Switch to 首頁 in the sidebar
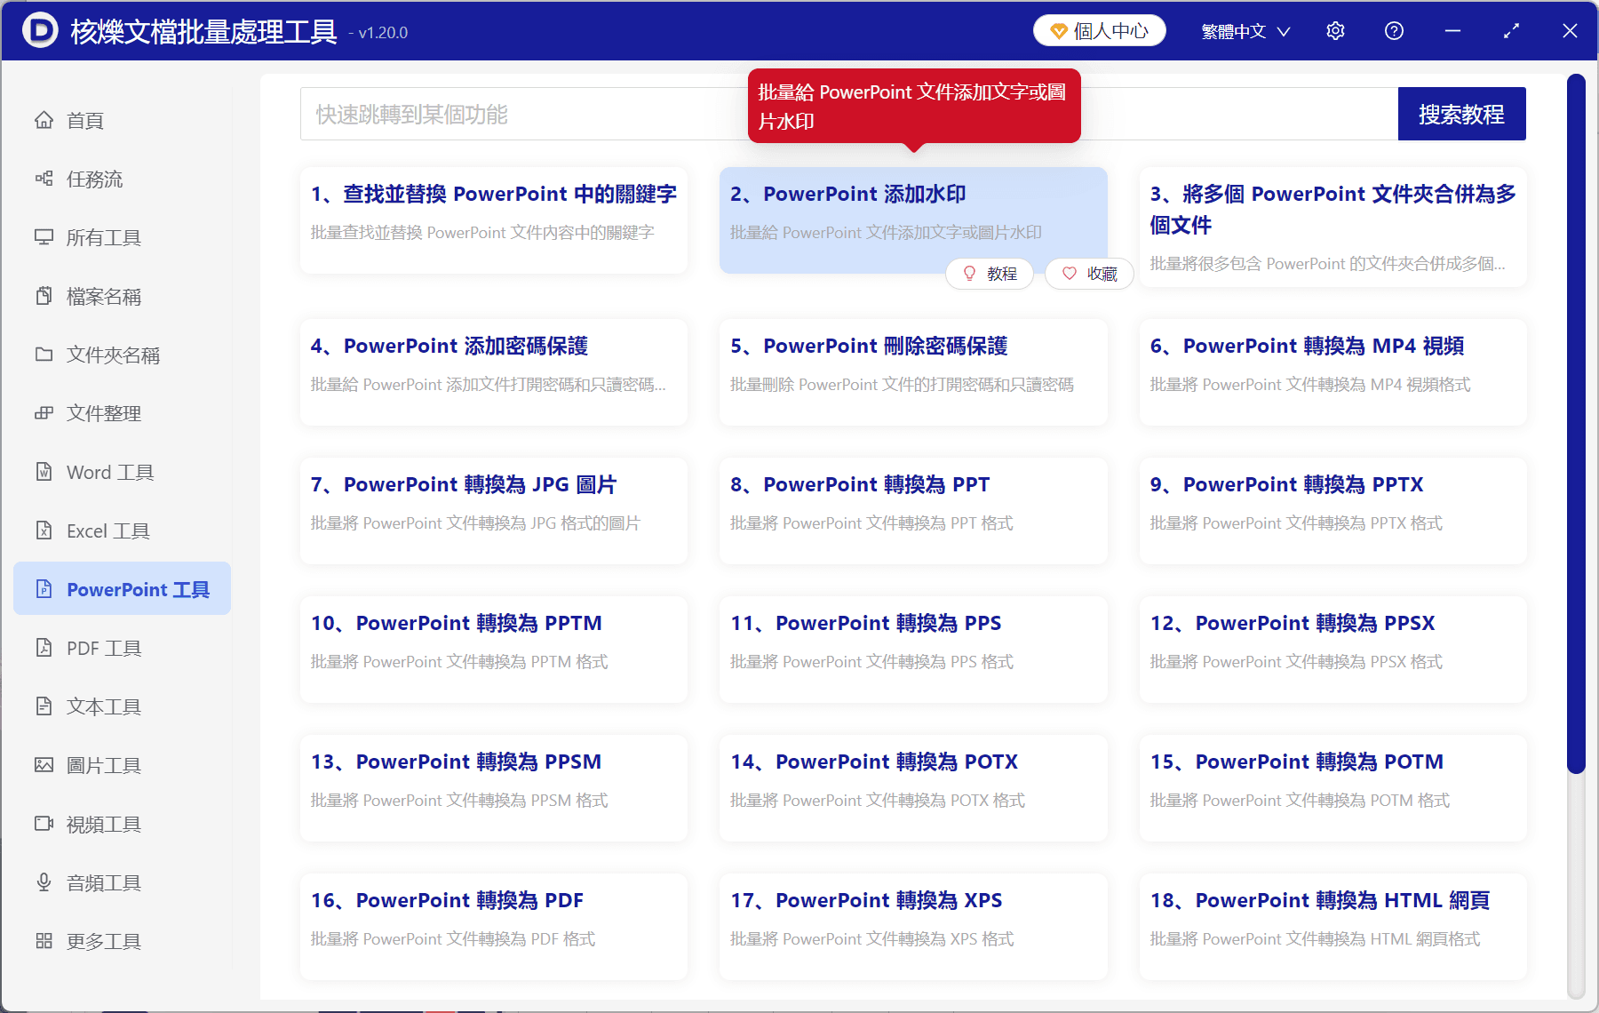This screenshot has width=1599, height=1013. point(84,120)
